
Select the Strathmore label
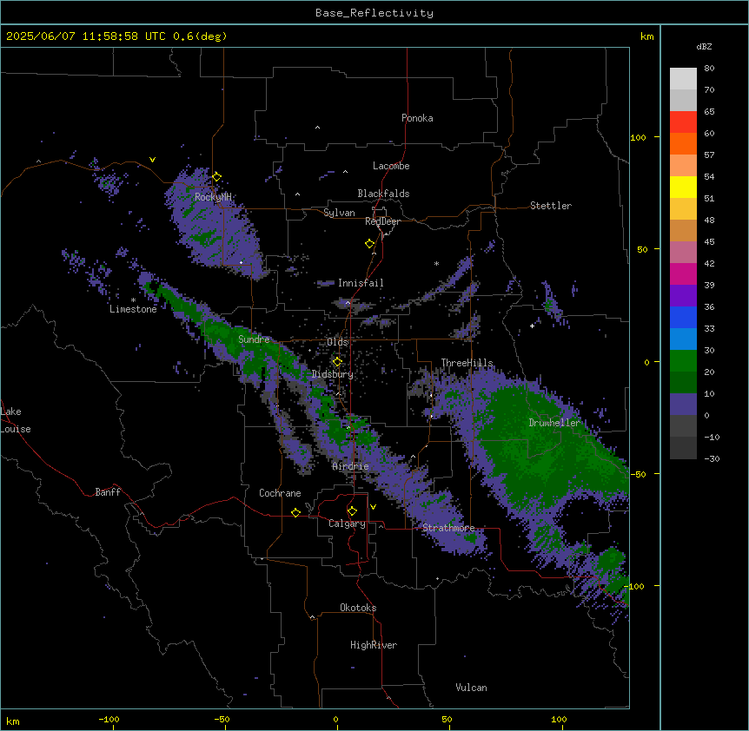(448, 528)
